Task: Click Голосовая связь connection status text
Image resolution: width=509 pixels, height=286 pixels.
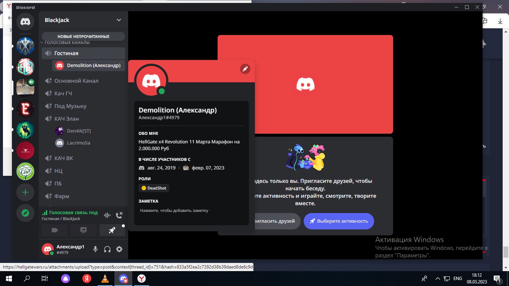Action: (73, 213)
